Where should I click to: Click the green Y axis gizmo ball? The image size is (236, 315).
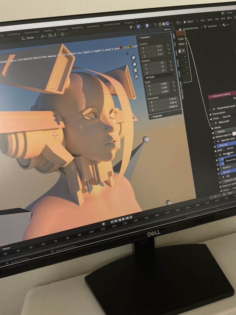[x=130, y=46]
